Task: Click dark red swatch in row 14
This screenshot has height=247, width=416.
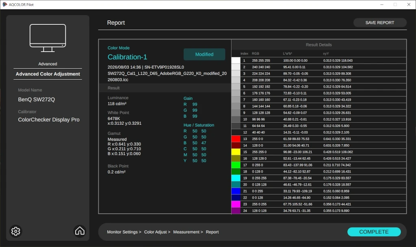Action: [236, 145]
